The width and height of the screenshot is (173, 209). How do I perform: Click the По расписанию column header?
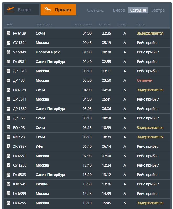click(83, 25)
